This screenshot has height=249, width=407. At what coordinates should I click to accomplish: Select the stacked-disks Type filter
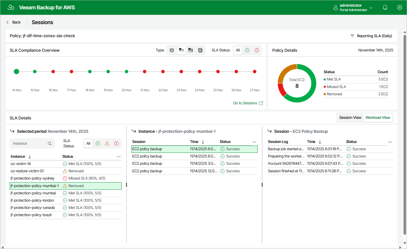[x=200, y=50]
